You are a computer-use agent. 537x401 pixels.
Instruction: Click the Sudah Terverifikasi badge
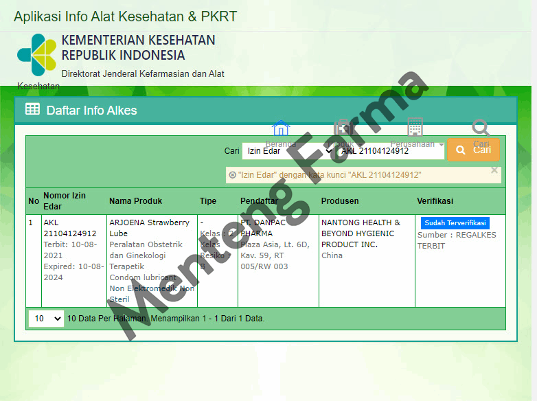pyautogui.click(x=455, y=223)
